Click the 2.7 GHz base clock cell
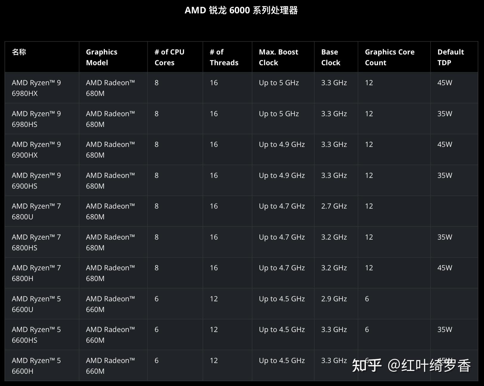484x386 pixels. [334, 206]
